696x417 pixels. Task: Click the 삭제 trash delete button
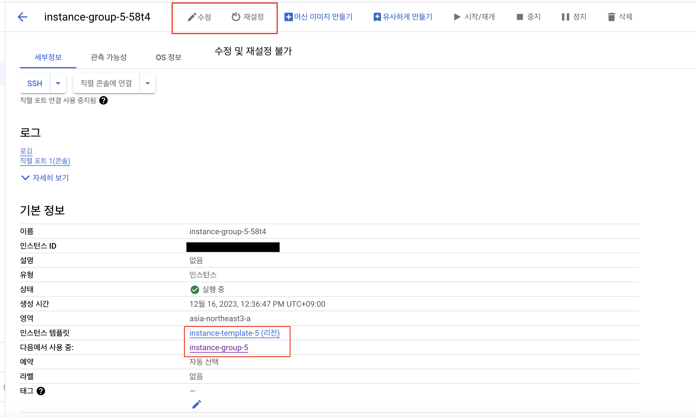click(620, 17)
